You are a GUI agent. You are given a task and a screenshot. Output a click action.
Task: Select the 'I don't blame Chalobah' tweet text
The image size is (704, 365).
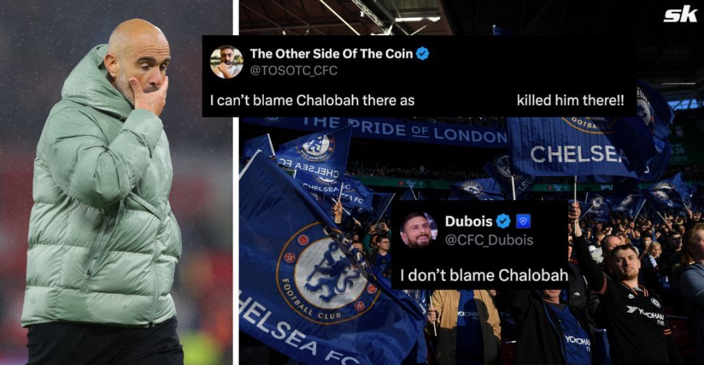click(484, 275)
